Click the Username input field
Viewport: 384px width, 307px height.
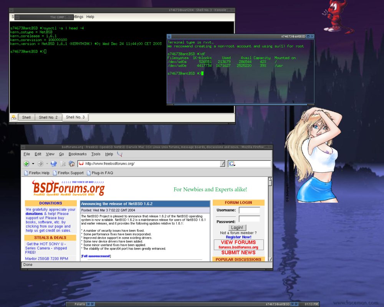[249, 210]
